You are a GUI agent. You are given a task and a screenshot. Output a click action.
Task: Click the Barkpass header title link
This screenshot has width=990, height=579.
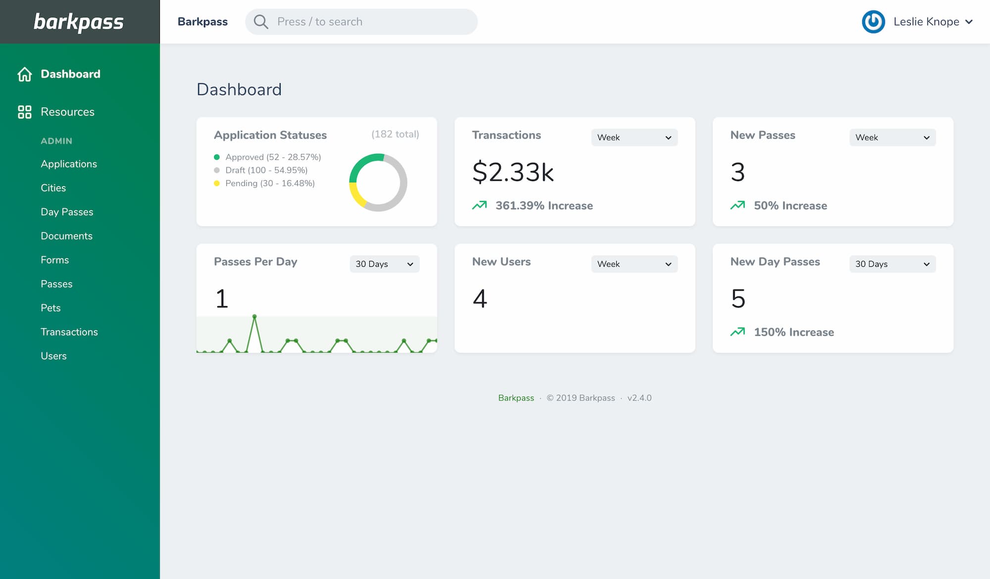pyautogui.click(x=202, y=22)
